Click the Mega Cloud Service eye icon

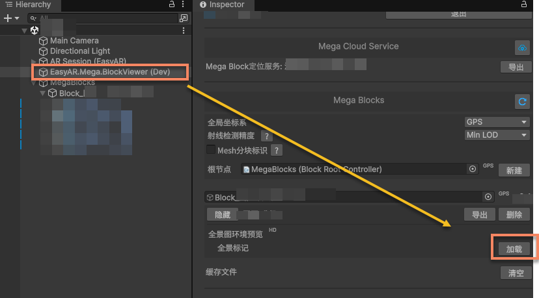(521, 48)
